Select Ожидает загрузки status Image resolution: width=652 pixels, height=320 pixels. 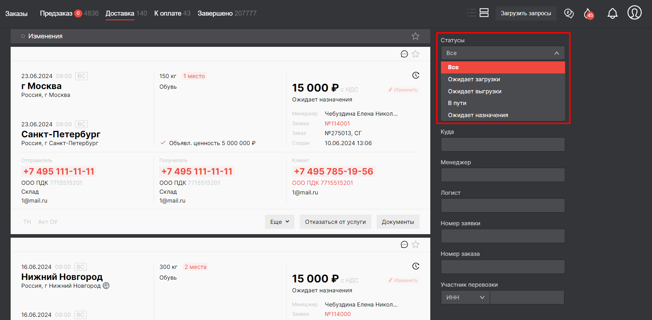coord(503,79)
